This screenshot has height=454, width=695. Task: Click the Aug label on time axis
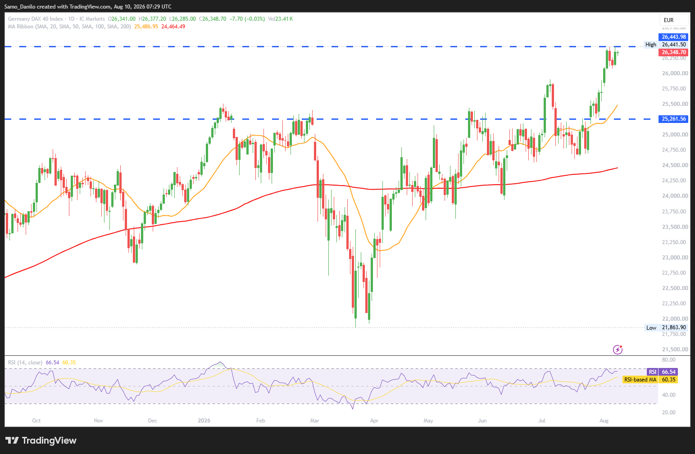pyautogui.click(x=604, y=421)
